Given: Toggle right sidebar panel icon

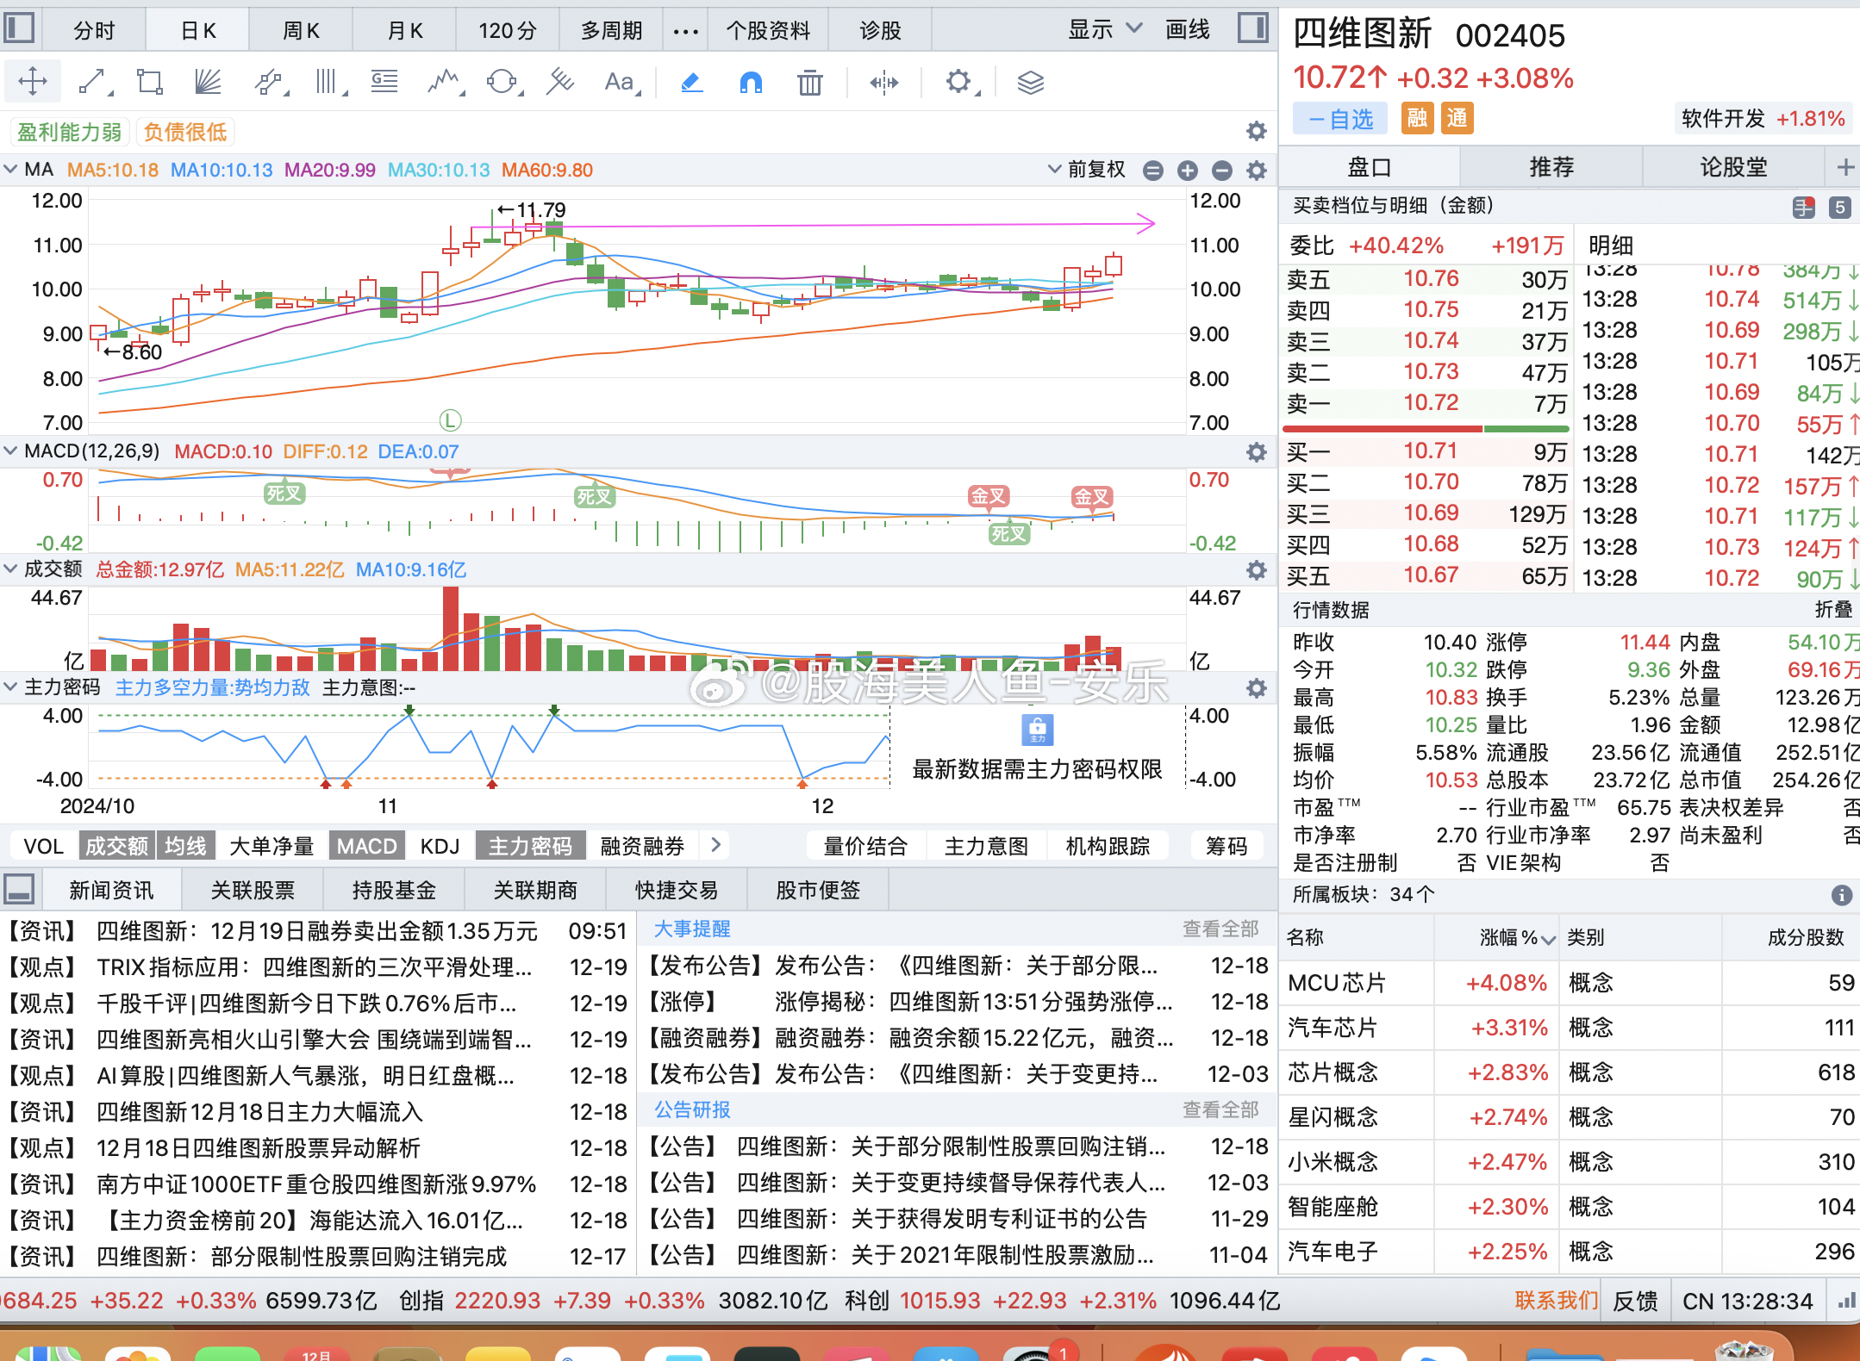Looking at the screenshot, I should point(1252,28).
